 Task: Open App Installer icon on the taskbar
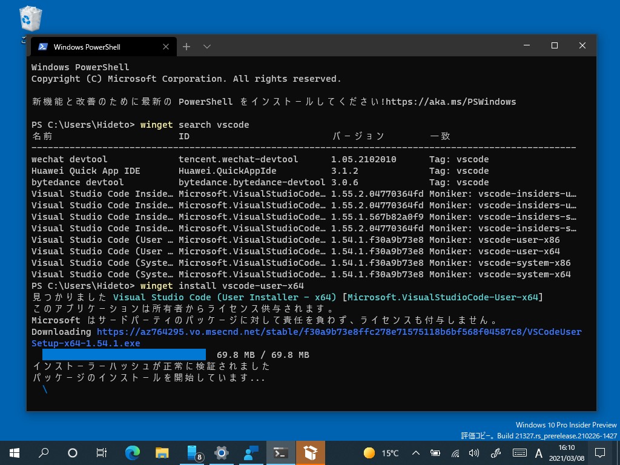click(x=309, y=452)
